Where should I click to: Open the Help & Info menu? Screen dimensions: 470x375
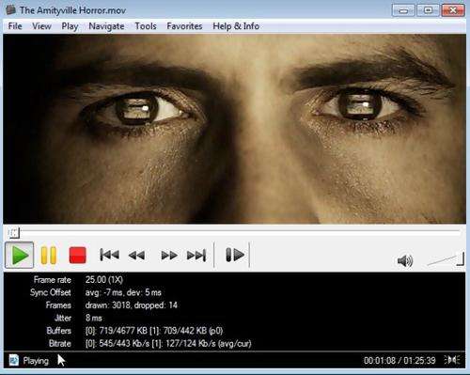(x=236, y=26)
